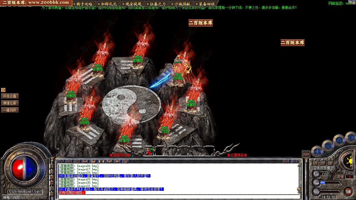
Task: Click the red 铺 shop icon
Action: 348,192
